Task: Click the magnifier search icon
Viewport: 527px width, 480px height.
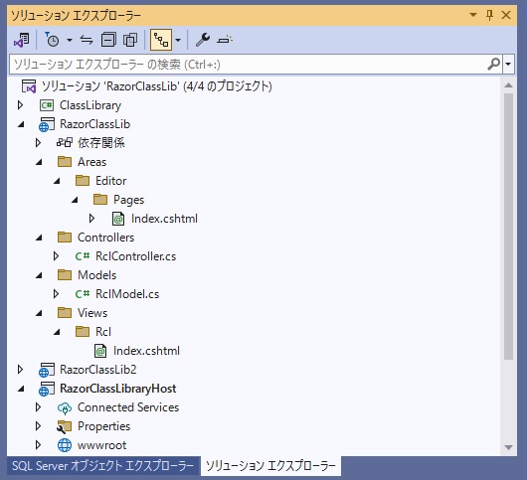Action: pos(493,64)
